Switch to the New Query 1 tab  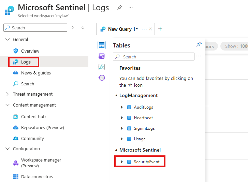(122, 29)
